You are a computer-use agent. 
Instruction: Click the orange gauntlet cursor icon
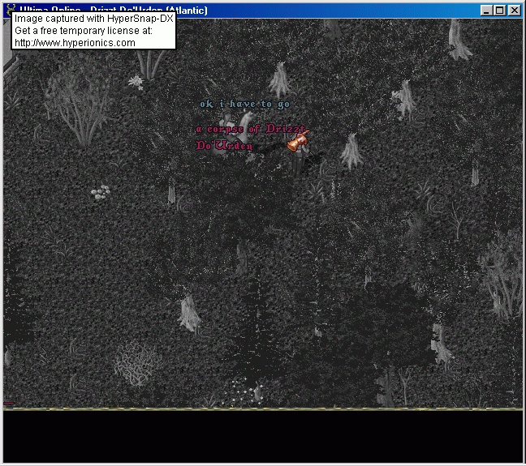pyautogui.click(x=296, y=142)
